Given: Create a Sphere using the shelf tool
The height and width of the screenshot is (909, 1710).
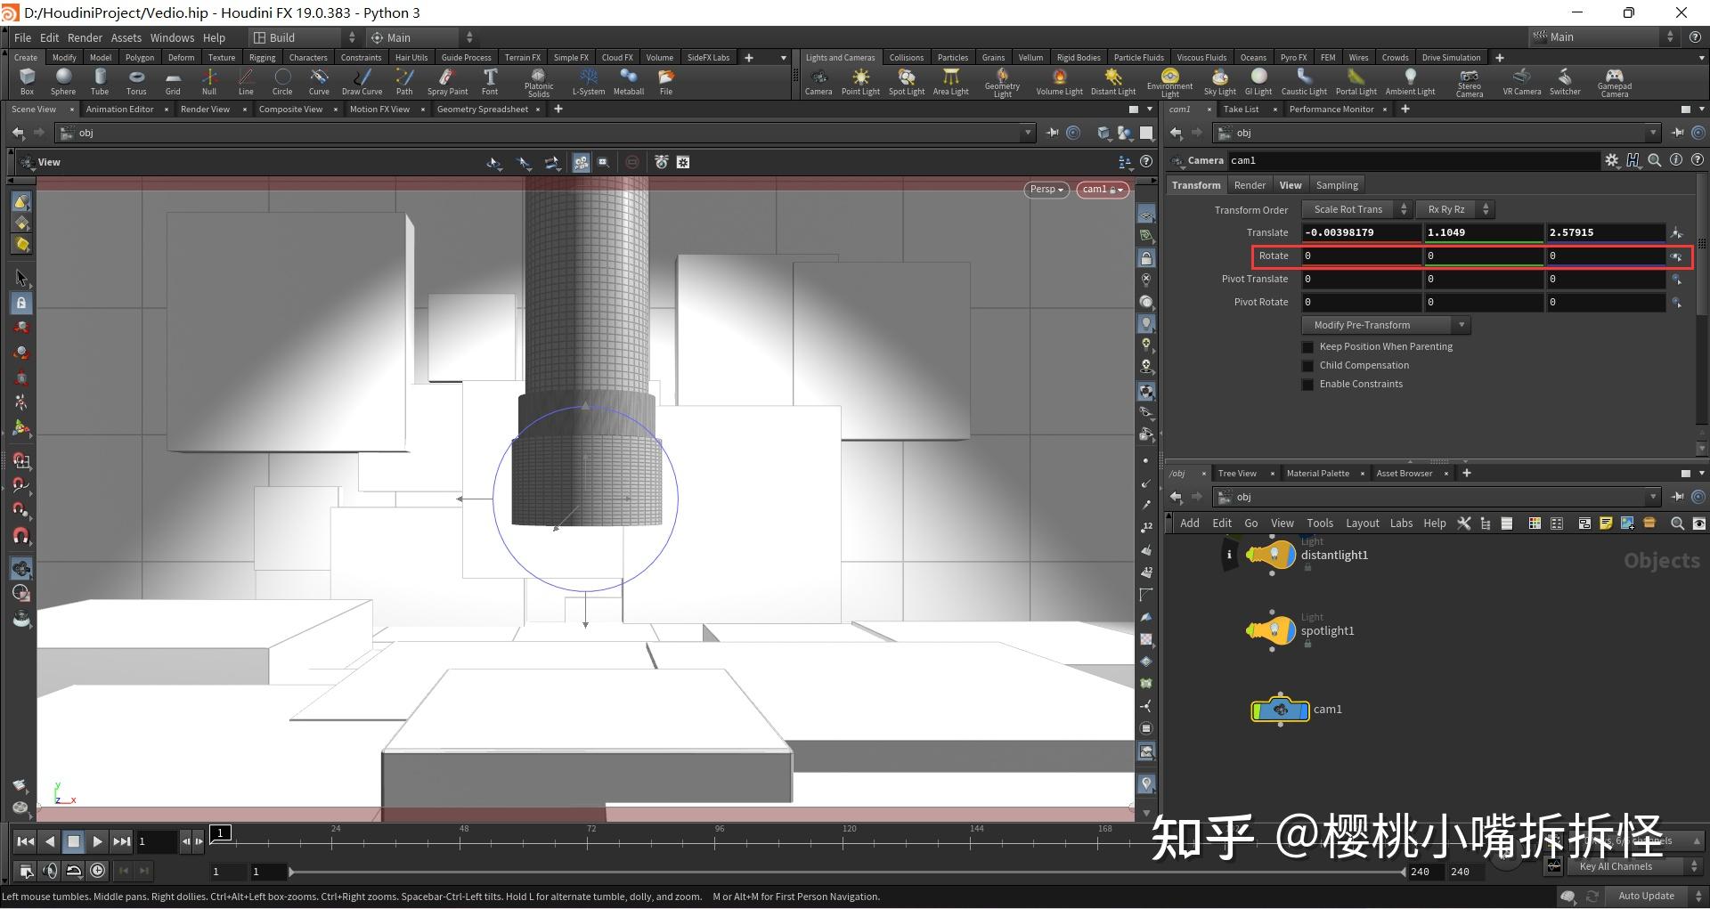Looking at the screenshot, I should tap(62, 81).
